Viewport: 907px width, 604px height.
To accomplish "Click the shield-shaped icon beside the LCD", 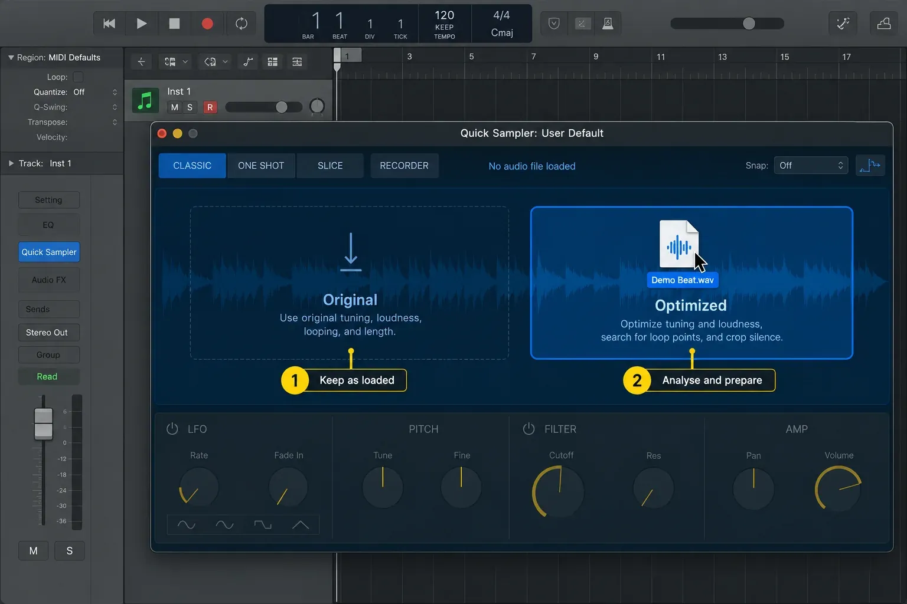I will pos(554,24).
